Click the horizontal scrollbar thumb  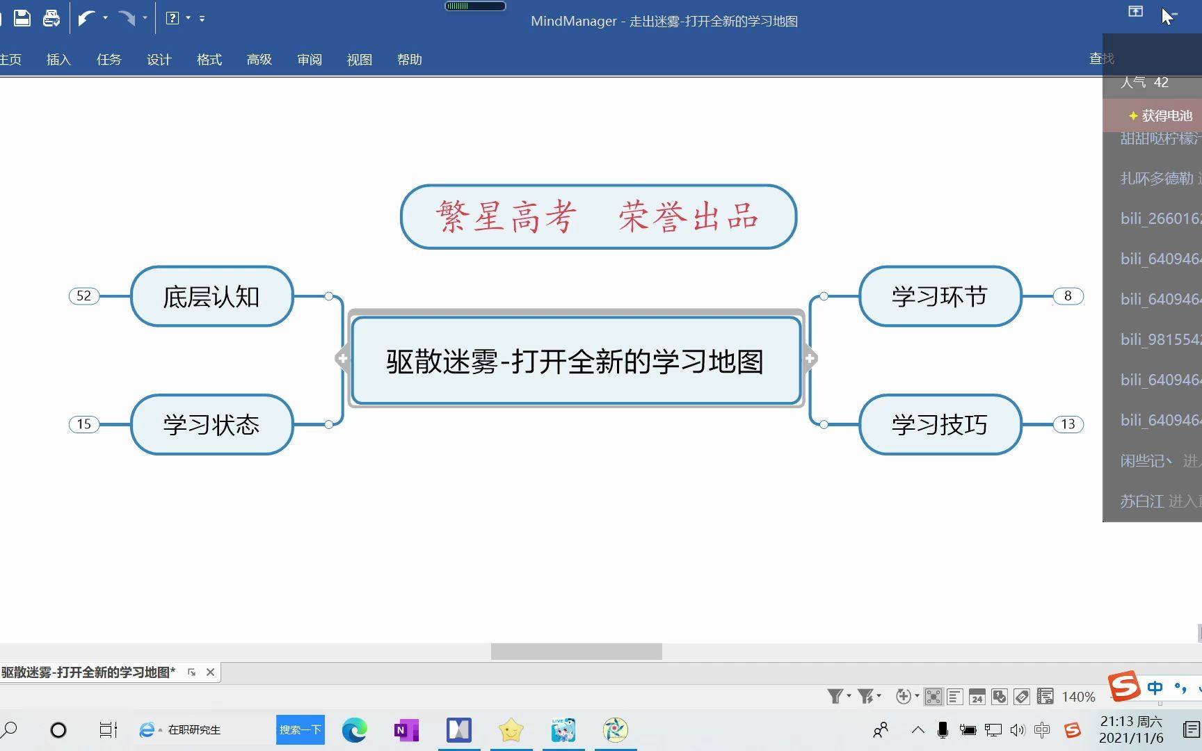click(x=577, y=652)
